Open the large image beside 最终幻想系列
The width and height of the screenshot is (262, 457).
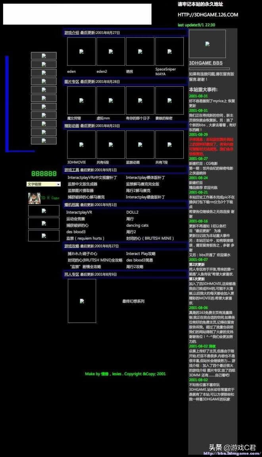pos(82,301)
